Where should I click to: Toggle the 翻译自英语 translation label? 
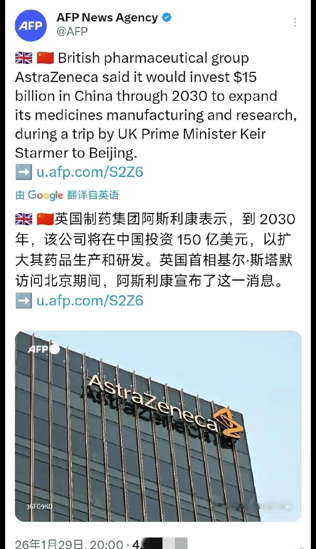pos(93,195)
